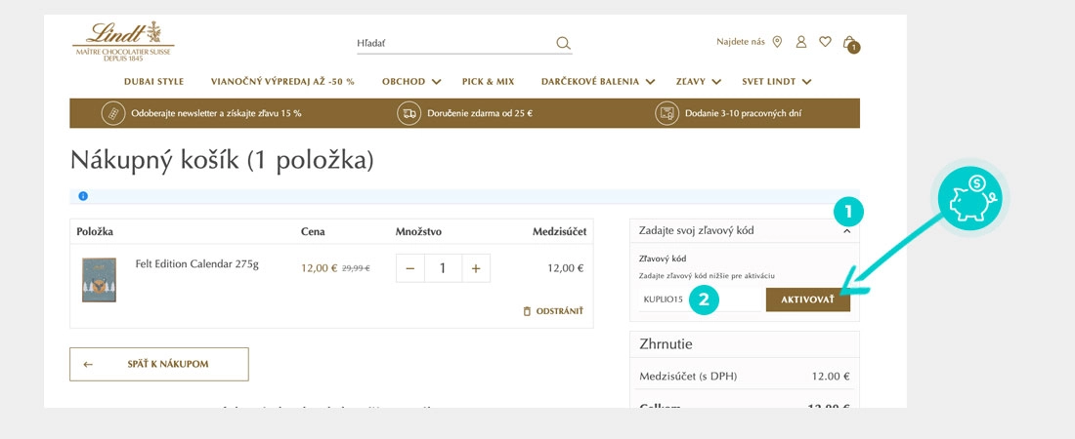This screenshot has height=439, width=1075.
Task: Increase quantity with plus button
Action: (476, 268)
